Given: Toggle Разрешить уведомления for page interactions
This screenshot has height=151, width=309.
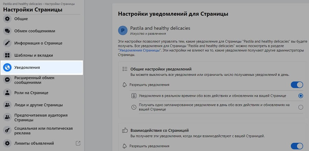Looking at the screenshot, I should point(297,146).
